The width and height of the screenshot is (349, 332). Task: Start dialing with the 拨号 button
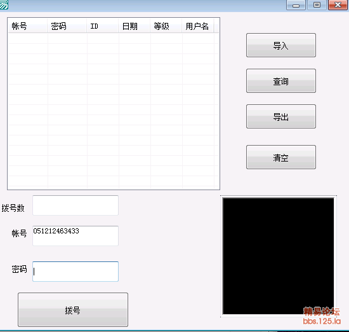[73, 310]
